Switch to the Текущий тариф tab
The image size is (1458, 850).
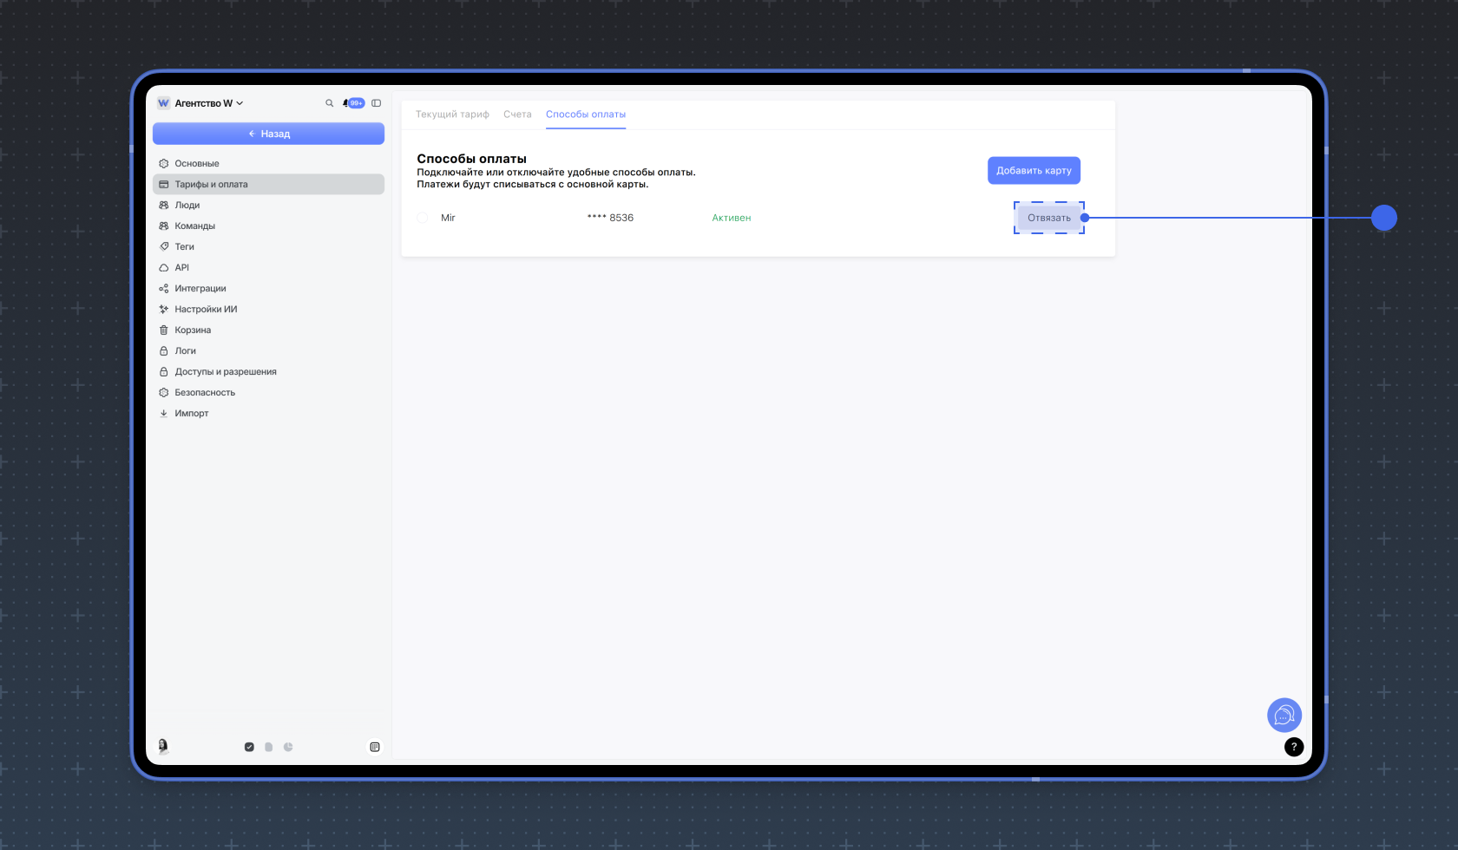(x=452, y=114)
